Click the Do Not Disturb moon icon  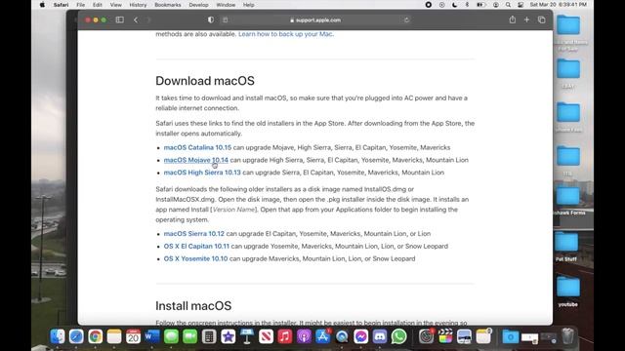point(454,5)
